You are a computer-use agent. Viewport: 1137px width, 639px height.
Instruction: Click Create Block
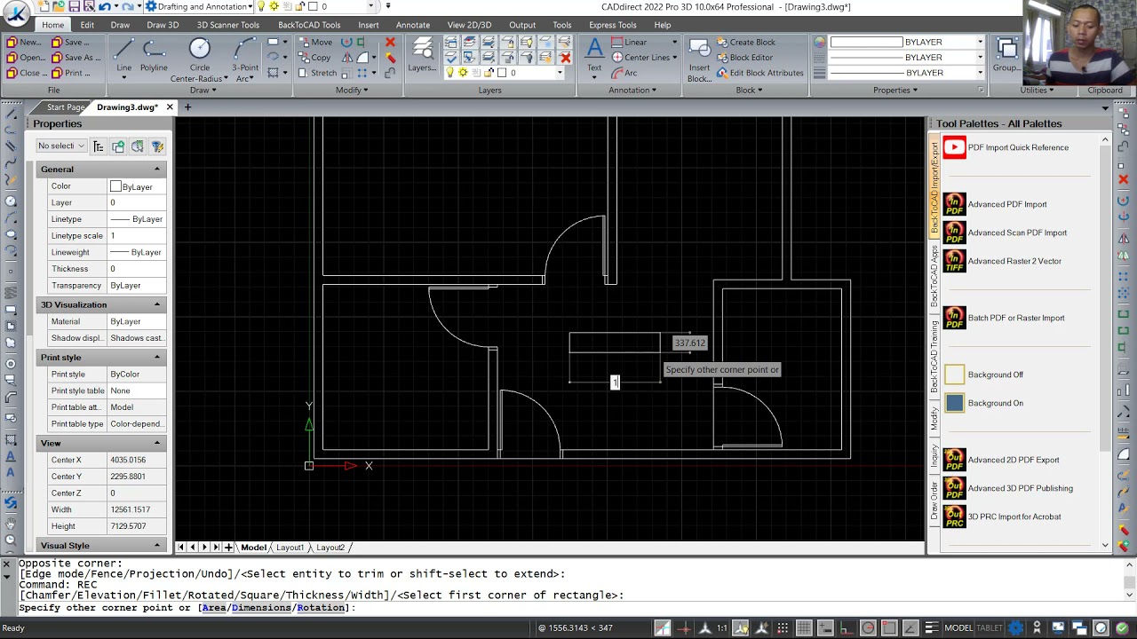click(x=745, y=42)
